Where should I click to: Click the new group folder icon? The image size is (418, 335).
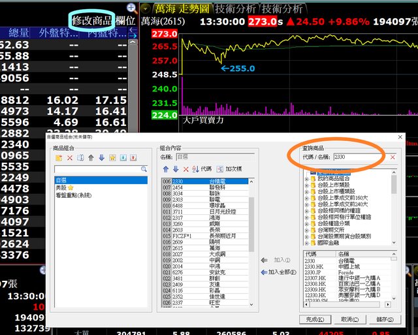tap(59, 157)
